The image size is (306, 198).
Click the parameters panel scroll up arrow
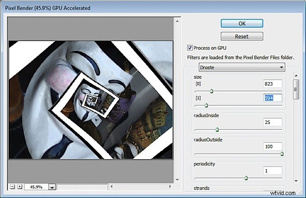tap(296, 76)
